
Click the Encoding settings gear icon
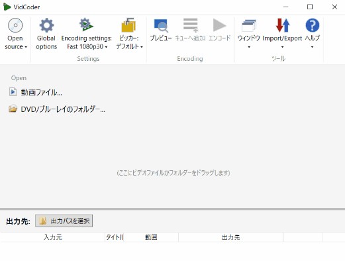(86, 25)
